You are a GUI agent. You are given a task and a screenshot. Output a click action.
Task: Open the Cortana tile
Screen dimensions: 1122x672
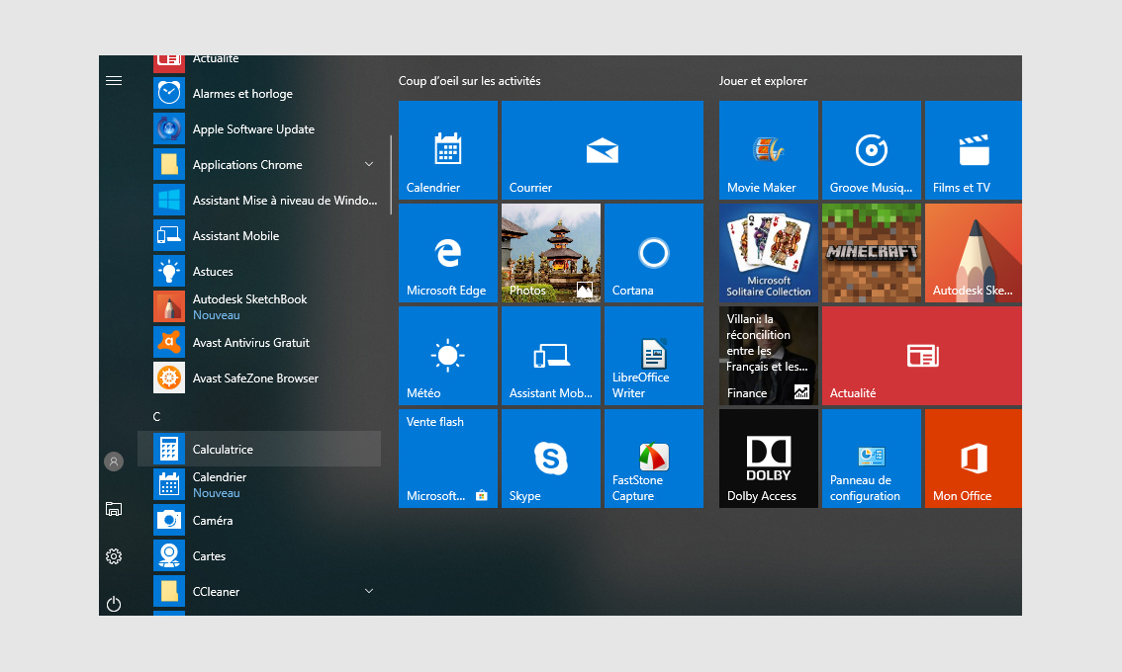point(654,253)
